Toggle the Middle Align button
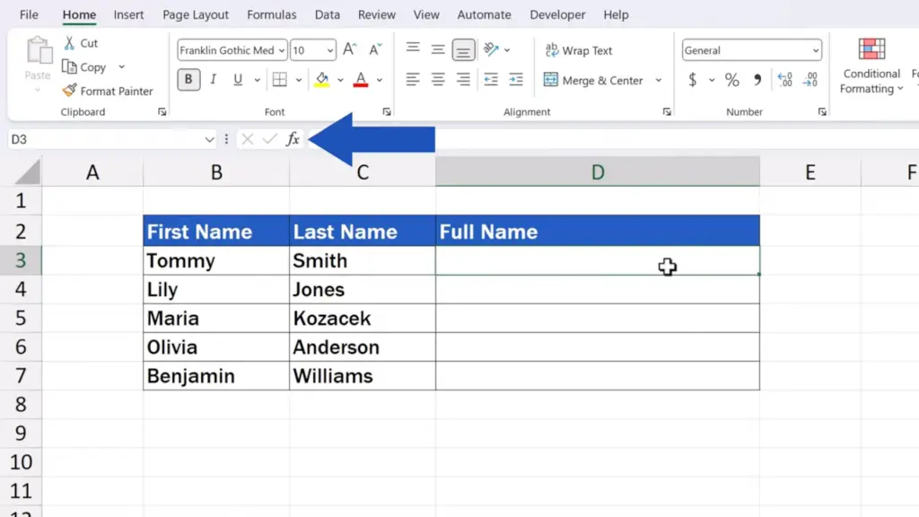Image resolution: width=919 pixels, height=517 pixels. pyautogui.click(x=438, y=49)
